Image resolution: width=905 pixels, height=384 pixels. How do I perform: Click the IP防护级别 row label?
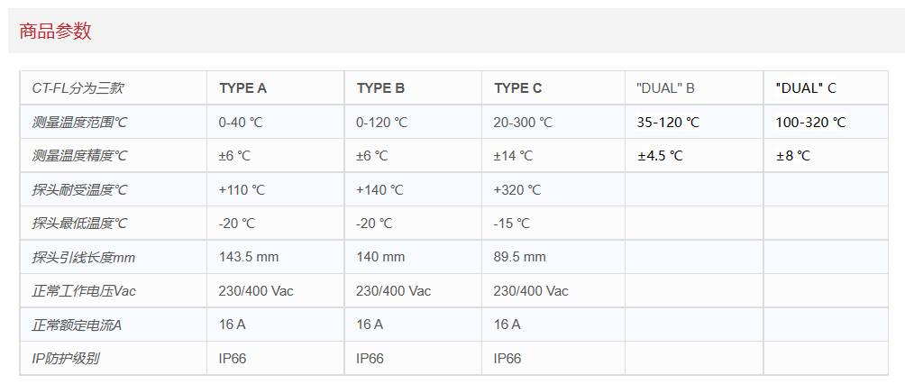coord(66,359)
